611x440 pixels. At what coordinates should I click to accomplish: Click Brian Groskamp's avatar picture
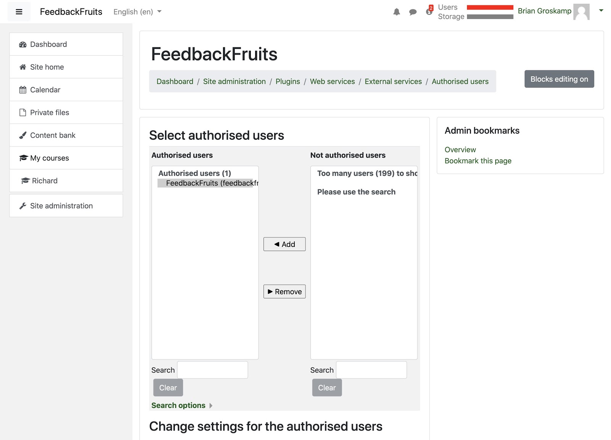581,11
